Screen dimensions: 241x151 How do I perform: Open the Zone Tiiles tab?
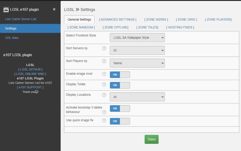[x=147, y=27]
